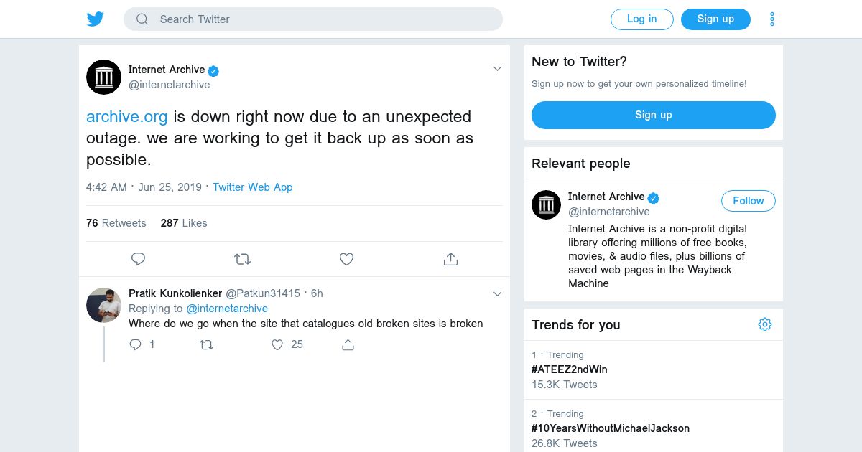Open the #ATEEZ2ndWin trending topic
Screen dimensions: 862x452
coord(569,369)
